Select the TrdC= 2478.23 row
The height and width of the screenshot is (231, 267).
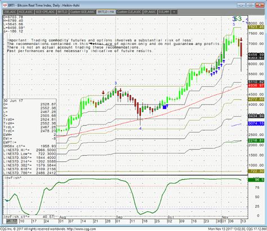click(x=29, y=131)
